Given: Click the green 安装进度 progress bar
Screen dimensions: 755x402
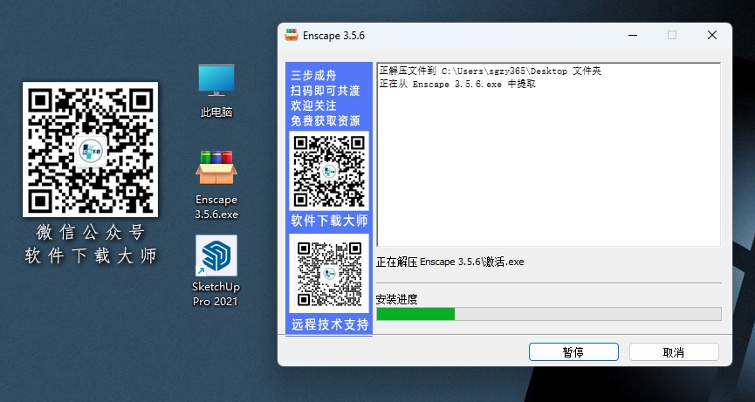Looking at the screenshot, I should tap(549, 314).
